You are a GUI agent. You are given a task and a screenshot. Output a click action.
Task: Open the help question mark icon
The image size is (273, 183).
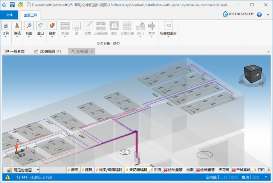259,15
